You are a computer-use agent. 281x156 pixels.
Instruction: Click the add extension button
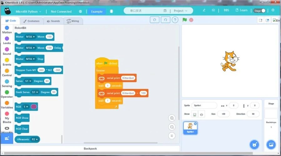7,138
